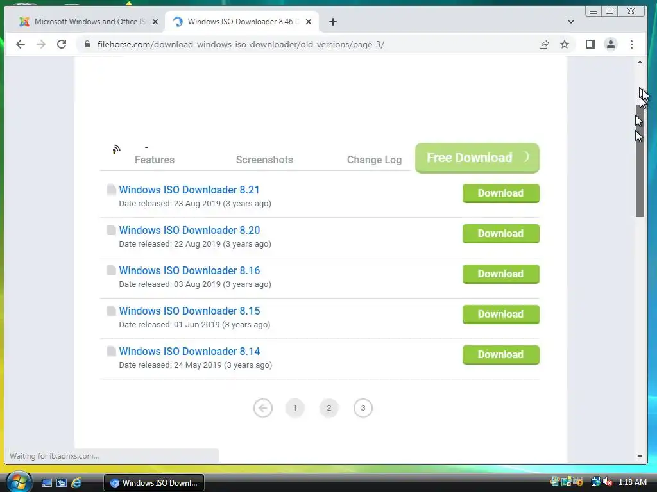View site info via the padlock icon

(87, 44)
